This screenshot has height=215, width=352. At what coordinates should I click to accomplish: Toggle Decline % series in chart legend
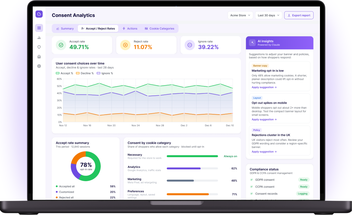coord(85,73)
